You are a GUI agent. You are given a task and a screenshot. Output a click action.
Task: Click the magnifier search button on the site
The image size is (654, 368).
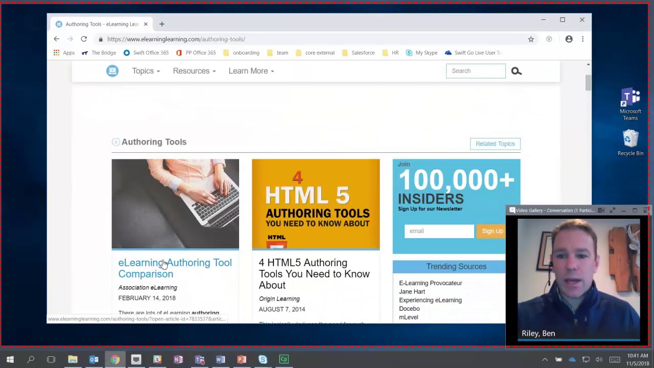(x=516, y=71)
